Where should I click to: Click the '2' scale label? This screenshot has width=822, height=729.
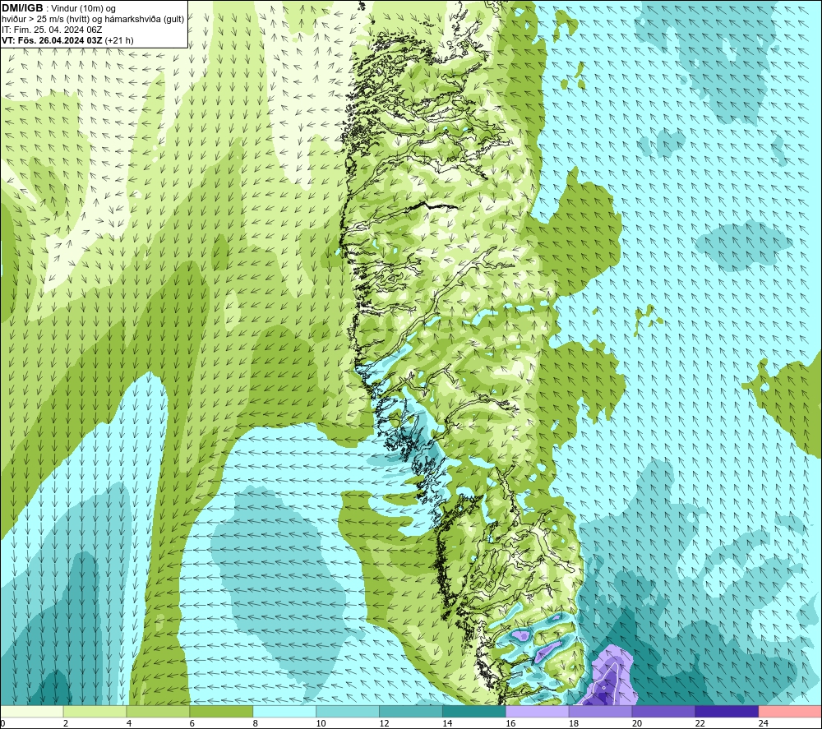[x=66, y=723]
